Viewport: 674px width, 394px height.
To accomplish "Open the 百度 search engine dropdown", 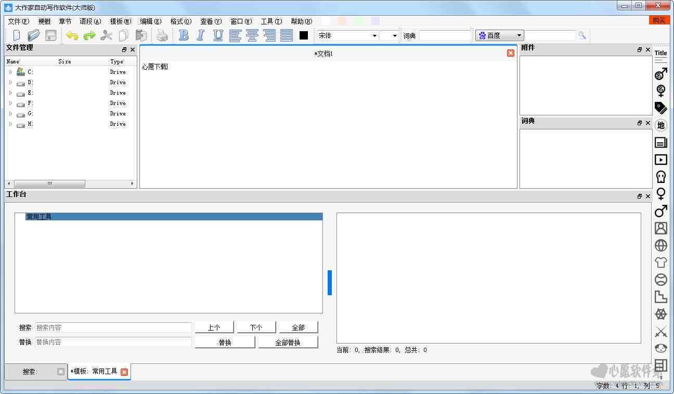I will click(x=499, y=35).
